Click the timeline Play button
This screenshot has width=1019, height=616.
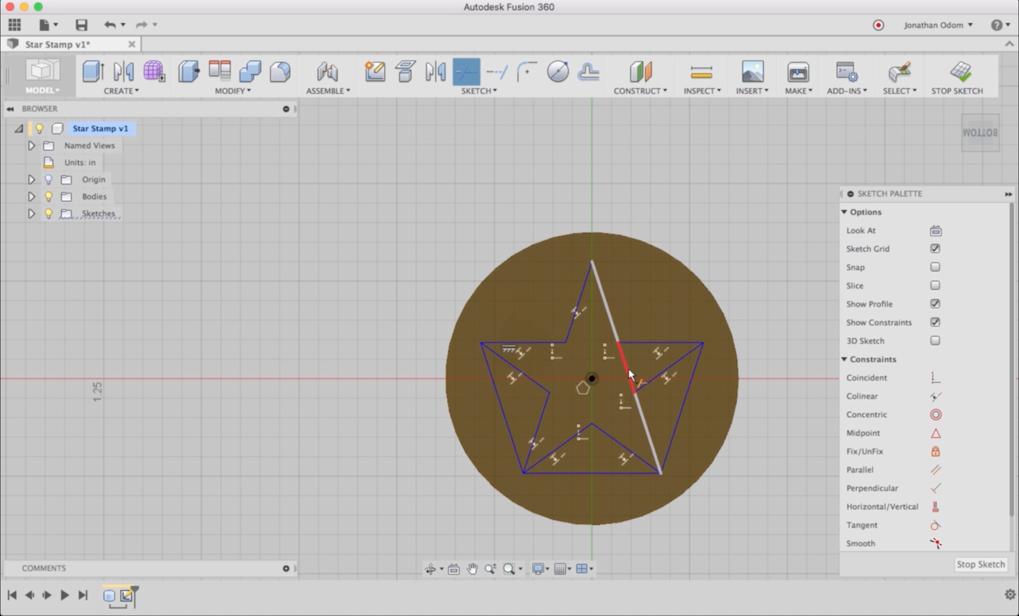pos(64,595)
